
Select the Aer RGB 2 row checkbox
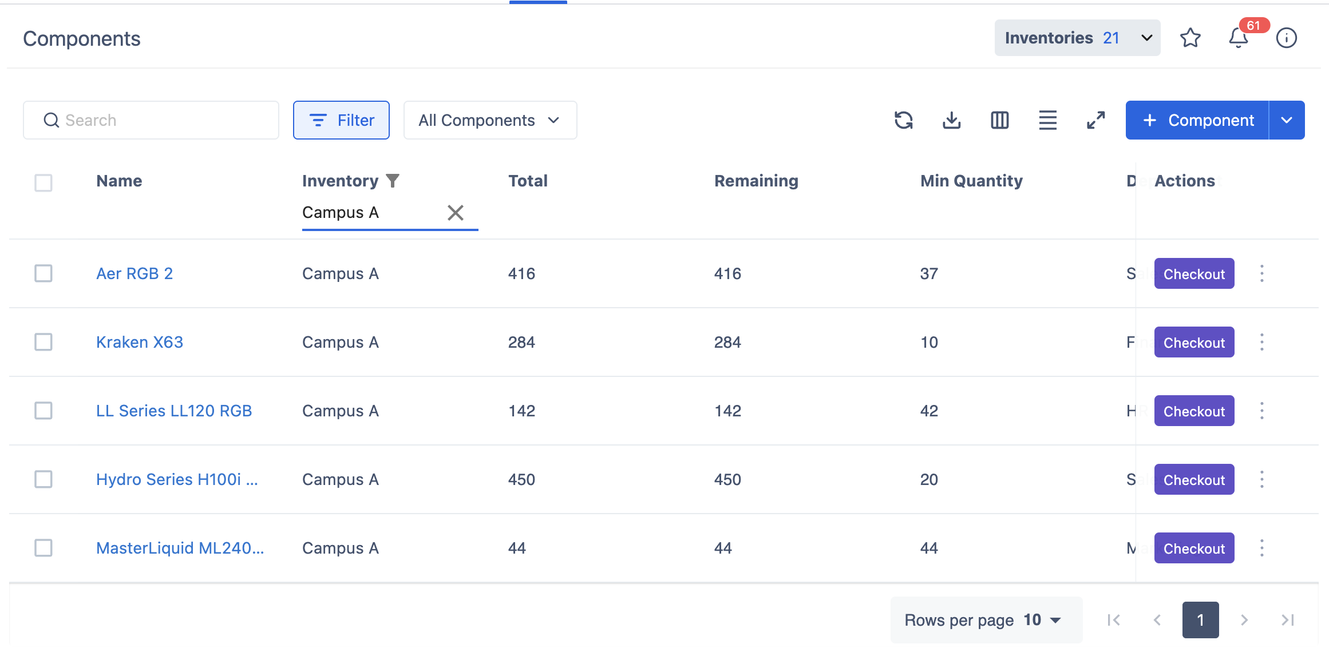(x=43, y=273)
